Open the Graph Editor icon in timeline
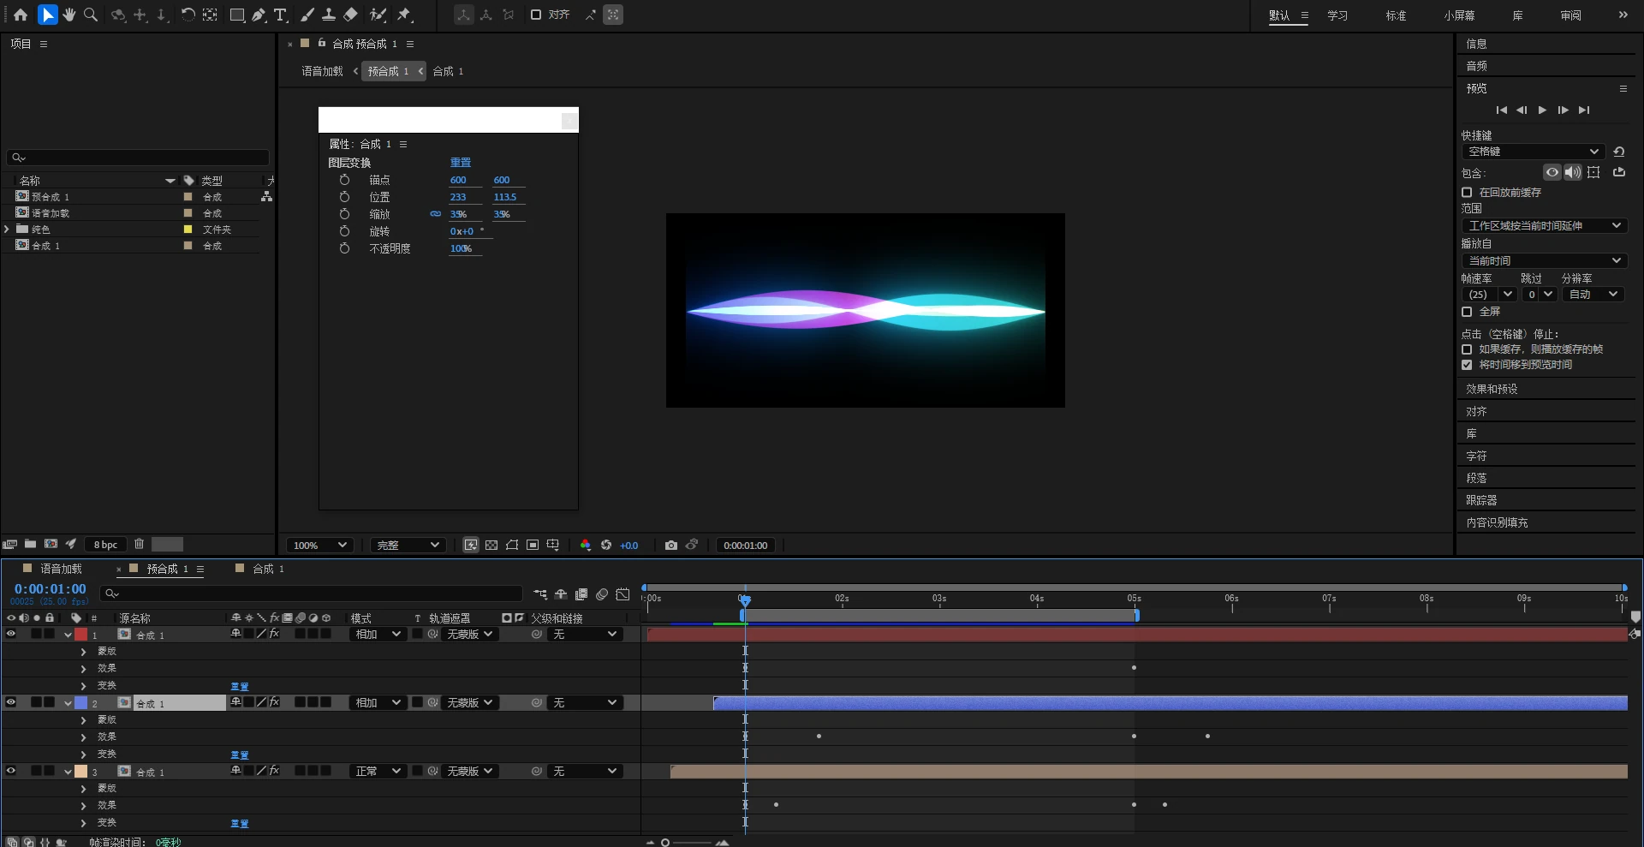 click(x=622, y=593)
